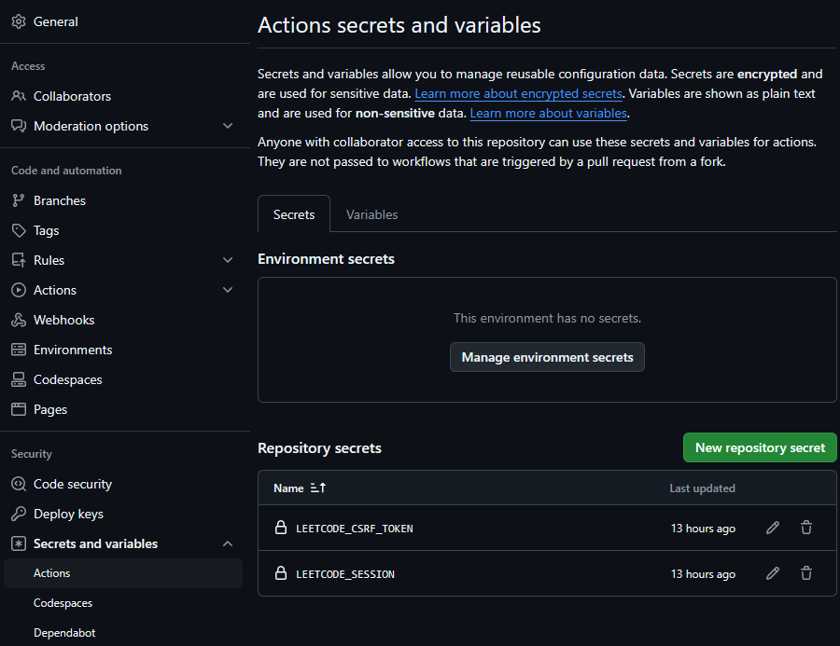Delete LEETCODE_SESSION using the trash icon

(x=806, y=573)
